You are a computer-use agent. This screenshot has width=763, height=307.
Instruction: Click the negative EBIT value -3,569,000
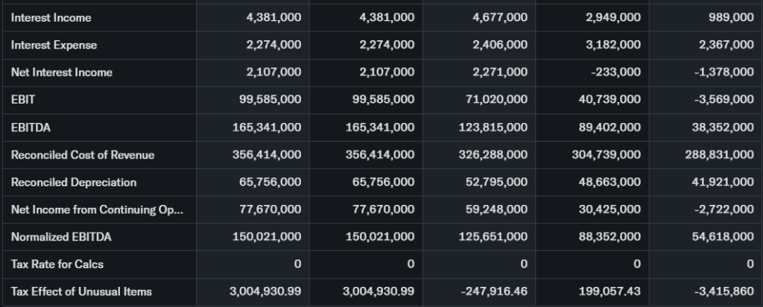724,99
